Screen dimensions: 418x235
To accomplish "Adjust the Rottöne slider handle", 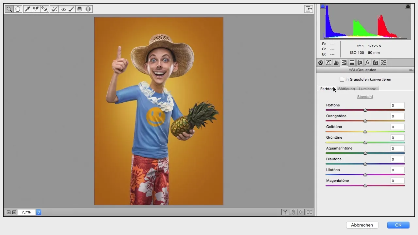I will click(365, 110).
